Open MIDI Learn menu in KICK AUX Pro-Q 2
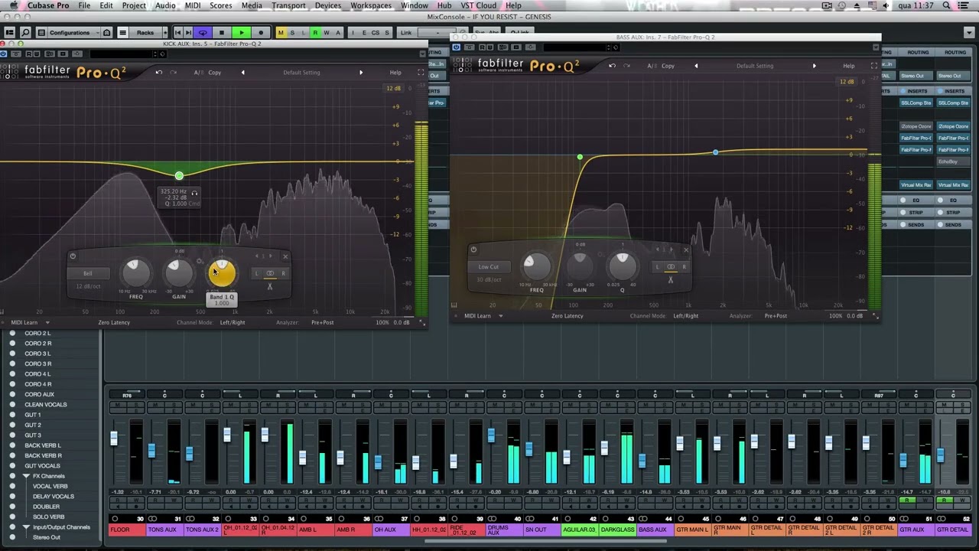Screen dimensions: 979x551 coord(28,322)
